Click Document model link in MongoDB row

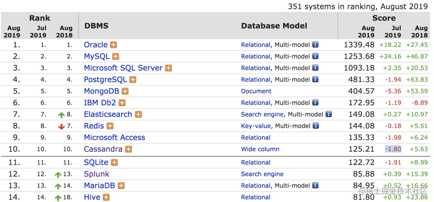(256, 91)
